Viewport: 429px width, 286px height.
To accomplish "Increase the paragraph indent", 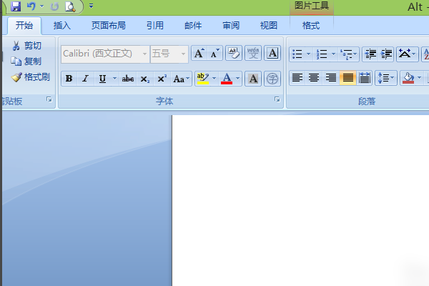I will [386, 54].
